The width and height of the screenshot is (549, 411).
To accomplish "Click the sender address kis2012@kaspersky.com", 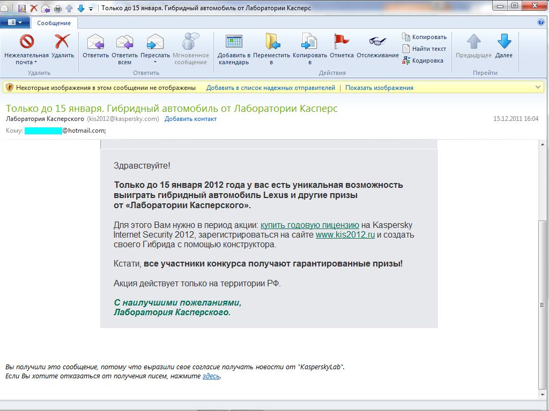I will (x=123, y=119).
